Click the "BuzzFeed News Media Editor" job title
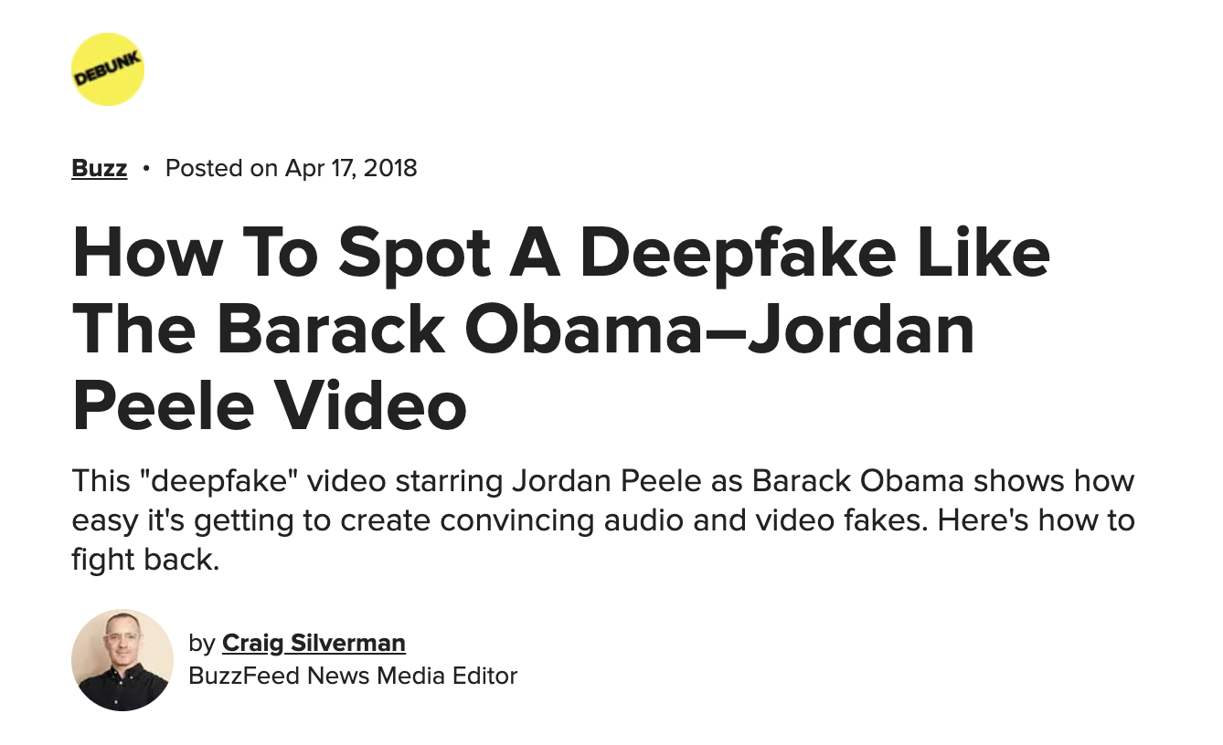This screenshot has width=1223, height=745. (353, 676)
